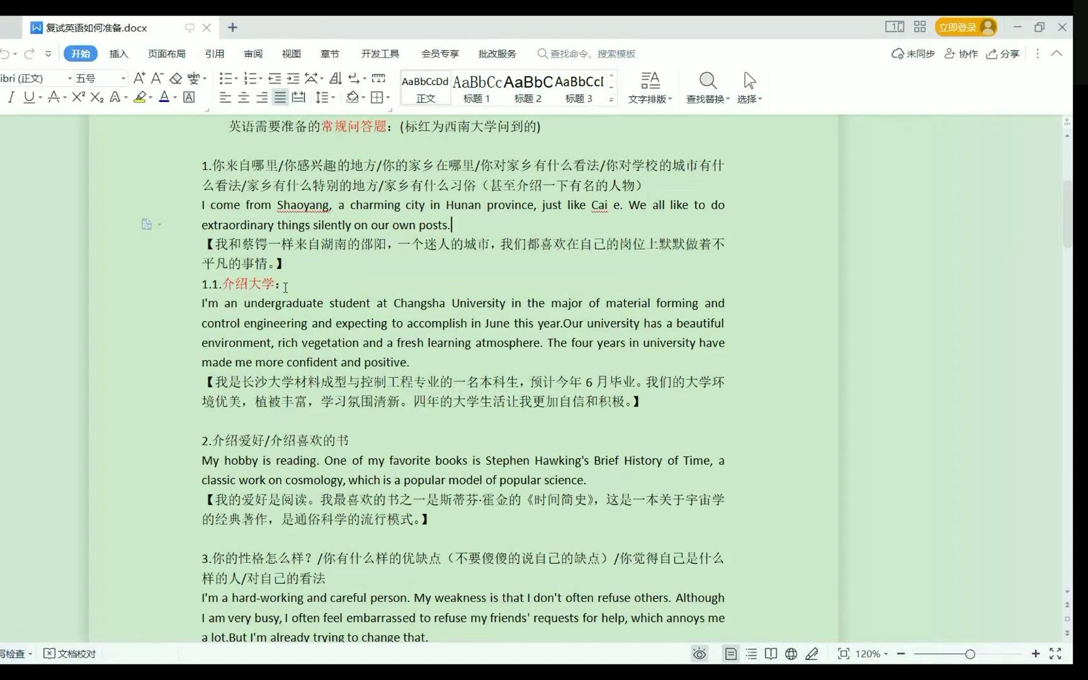This screenshot has width=1088, height=680.
Task: Apply paragraph shading fill
Action: pos(352,97)
